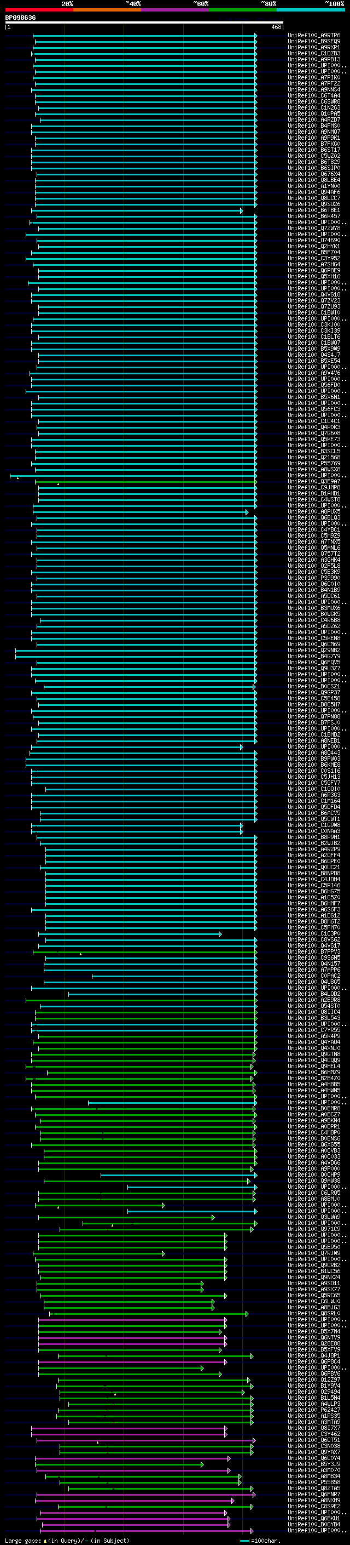
Task: Select the UniRef100_A4R2P9 label
Action: pyautogui.click(x=313, y=848)
